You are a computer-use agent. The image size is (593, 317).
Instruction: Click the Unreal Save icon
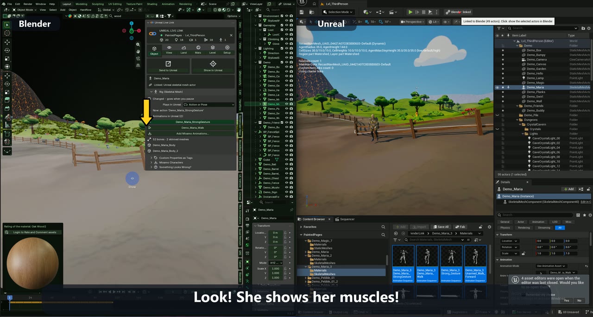click(x=302, y=12)
